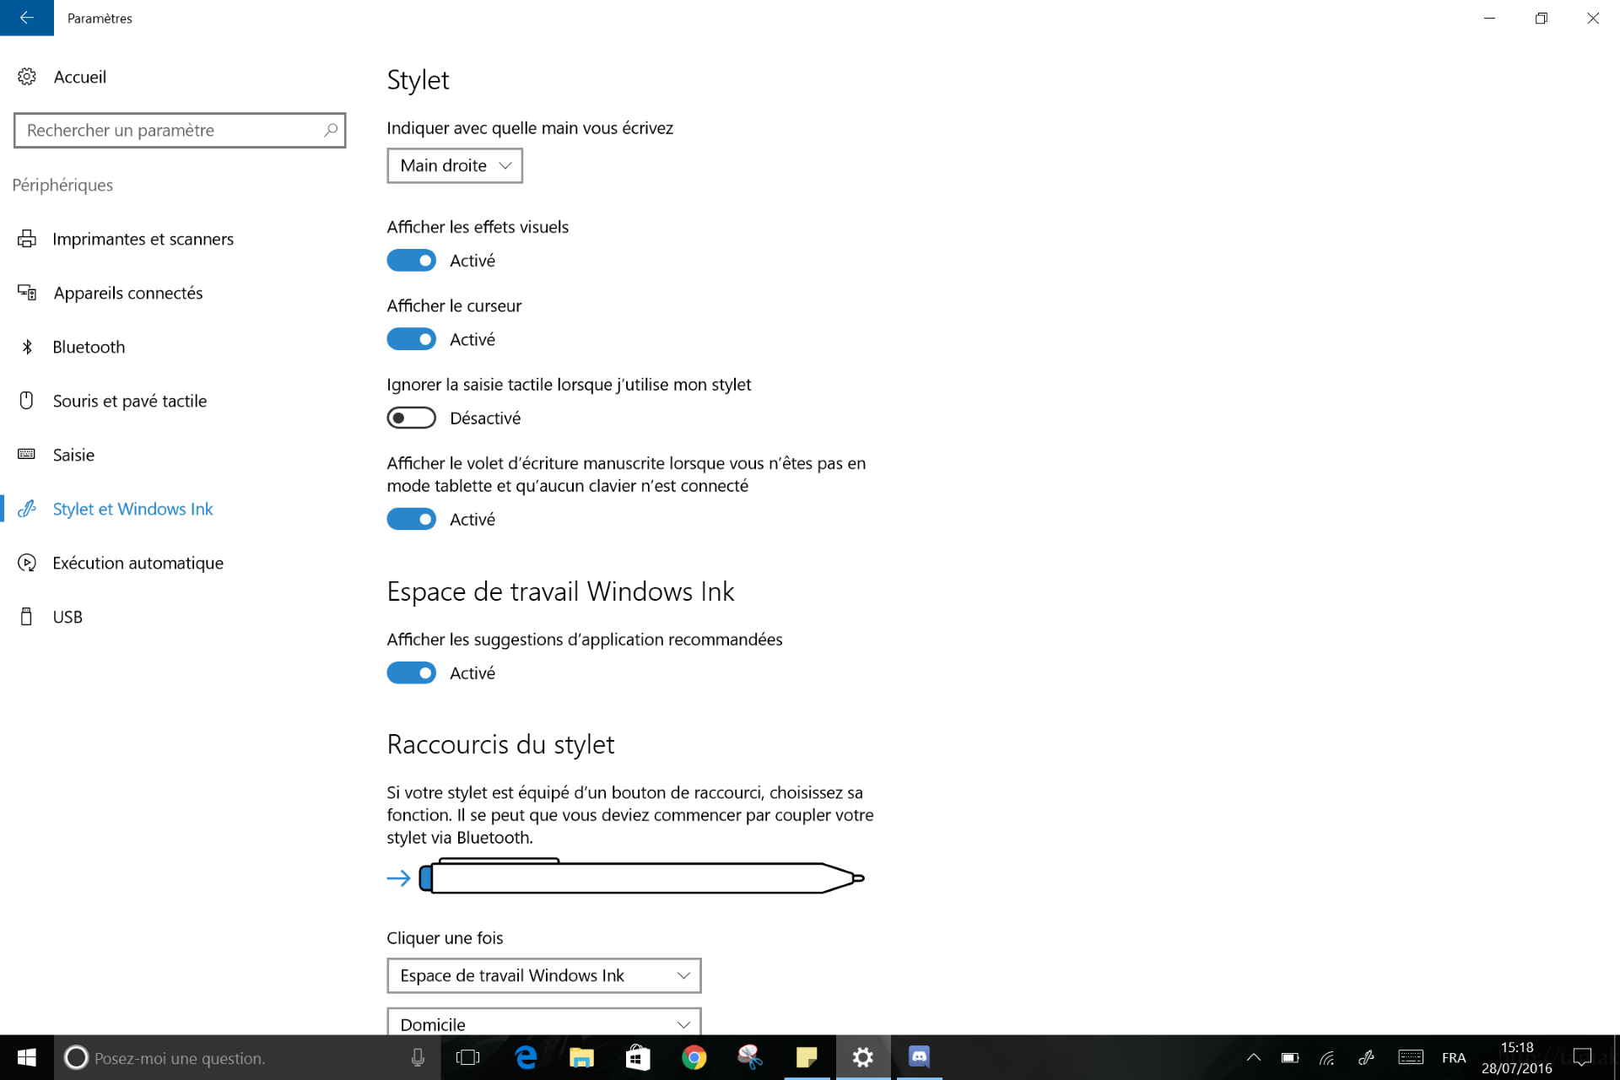Open Sticky Notes from taskbar
This screenshot has height=1080, width=1620.
pyautogui.click(x=807, y=1057)
